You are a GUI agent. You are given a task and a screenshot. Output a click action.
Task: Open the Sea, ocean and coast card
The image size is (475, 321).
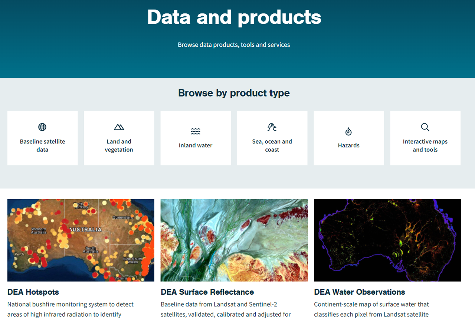(272, 138)
